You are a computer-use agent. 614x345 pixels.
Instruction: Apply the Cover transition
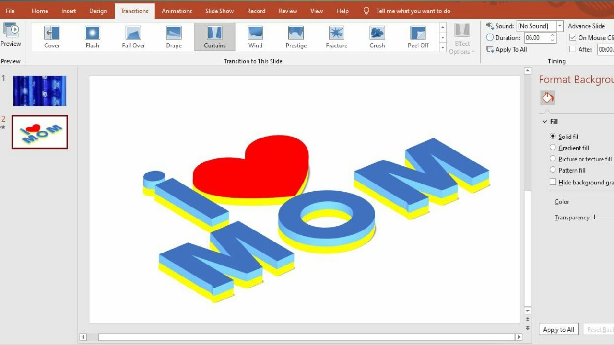pos(52,37)
